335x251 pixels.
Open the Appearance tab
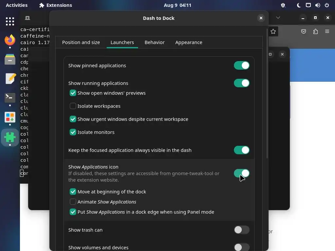[x=189, y=42]
